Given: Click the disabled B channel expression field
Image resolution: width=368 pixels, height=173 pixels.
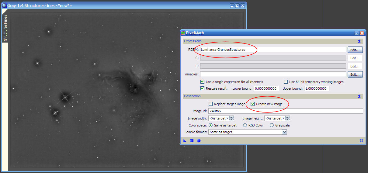Looking at the screenshot, I should [273, 66].
